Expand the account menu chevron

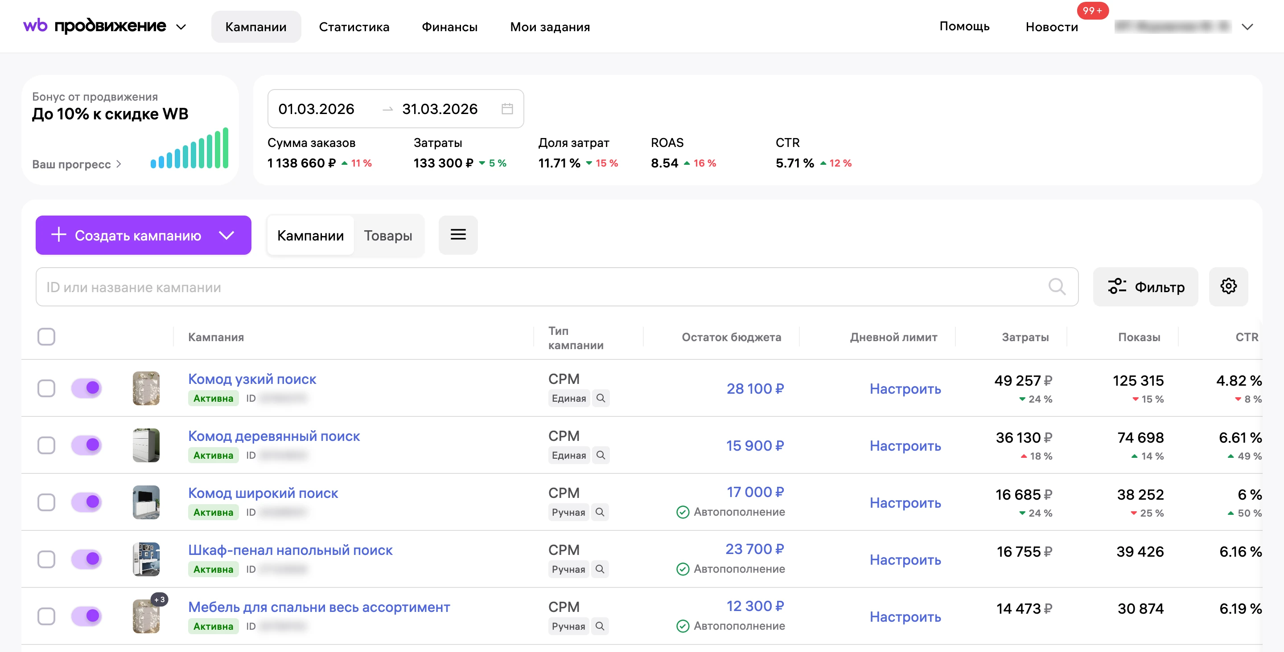coord(1247,27)
